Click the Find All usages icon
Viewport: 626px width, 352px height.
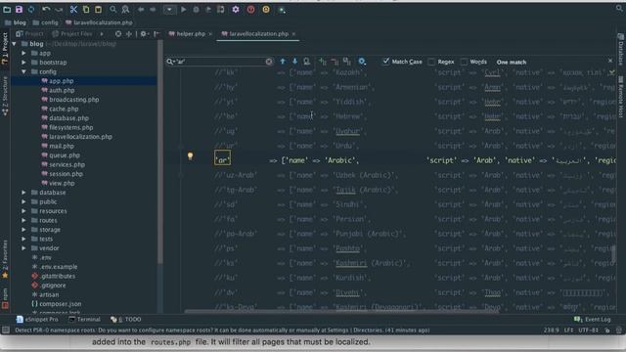[x=306, y=62]
